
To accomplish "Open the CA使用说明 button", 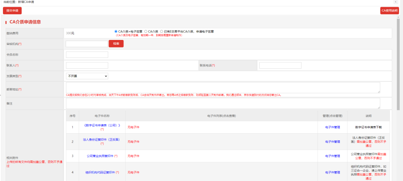I will tap(390, 10).
